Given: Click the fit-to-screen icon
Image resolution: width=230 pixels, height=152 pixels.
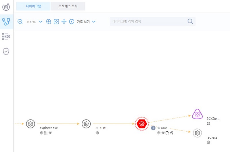Looking at the screenshot, I should 56,22.
